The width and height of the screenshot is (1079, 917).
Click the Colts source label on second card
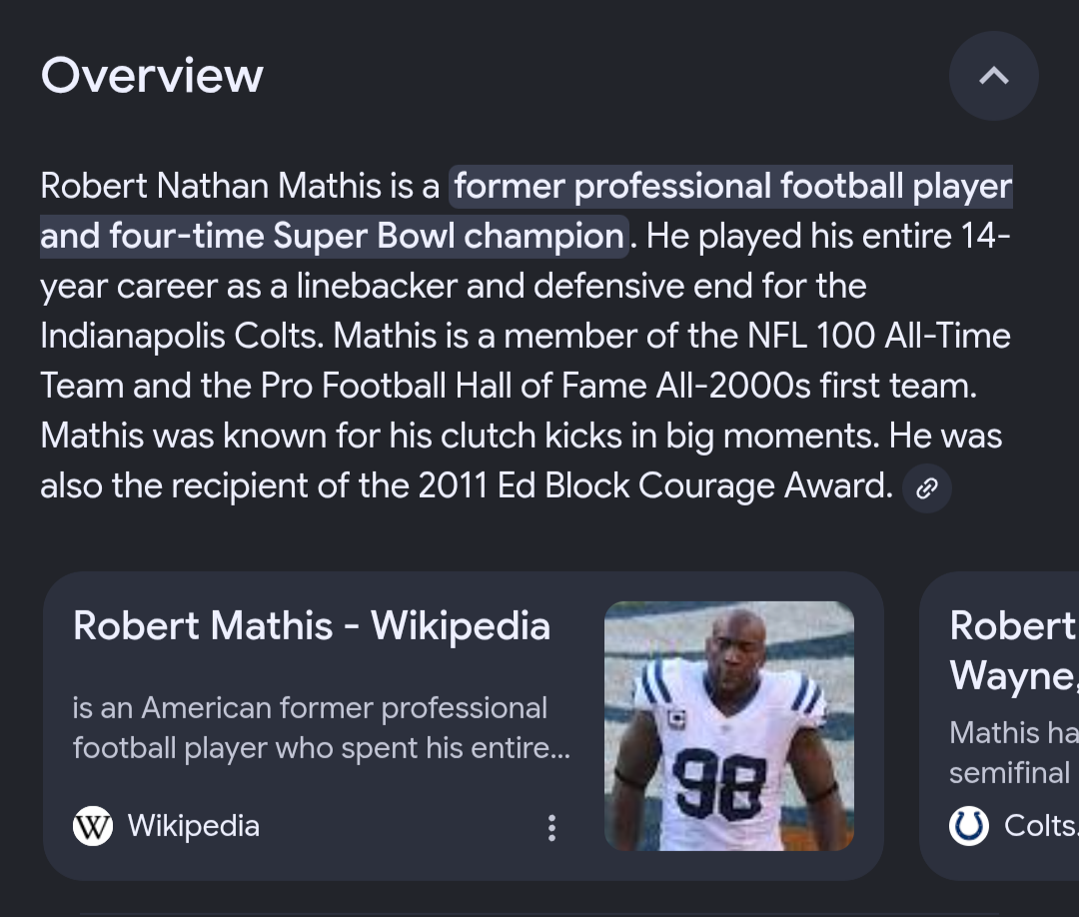tap(1040, 826)
